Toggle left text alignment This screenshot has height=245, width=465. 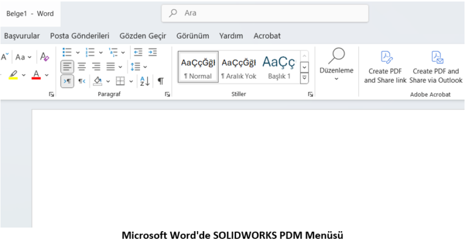pos(67,67)
